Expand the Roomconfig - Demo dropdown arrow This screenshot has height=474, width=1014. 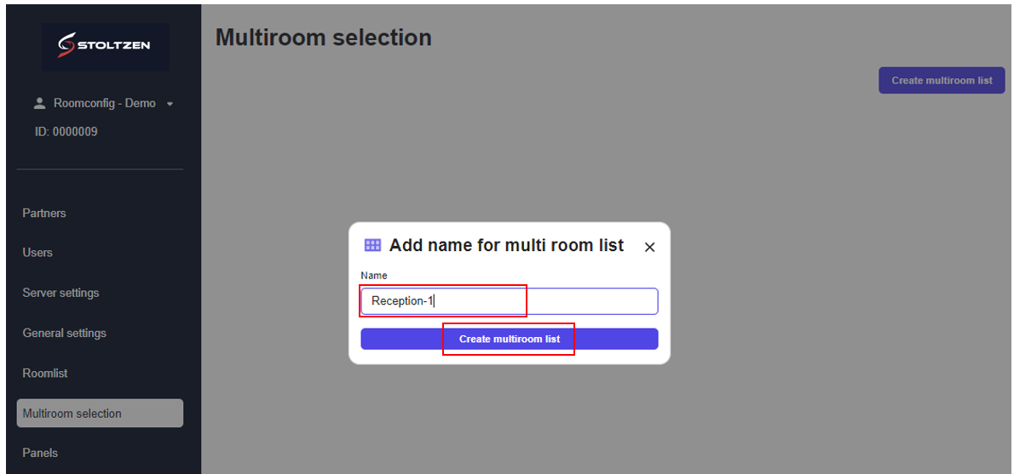170,104
